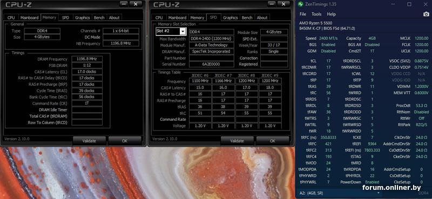Switch to the Mainboard tab in Memory window
The image size is (432, 199).
click(x=29, y=18)
